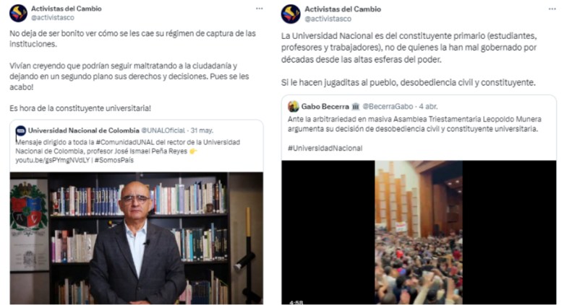
Task: Open @BecerraGabo handle in quoted tweet
Action: coord(388,107)
